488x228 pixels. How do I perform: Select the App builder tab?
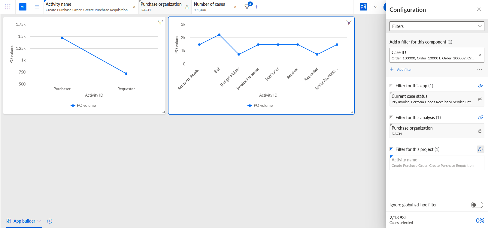[24, 221]
